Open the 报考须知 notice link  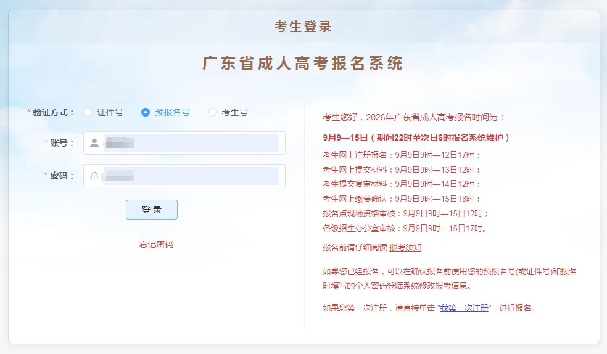pyautogui.click(x=405, y=247)
